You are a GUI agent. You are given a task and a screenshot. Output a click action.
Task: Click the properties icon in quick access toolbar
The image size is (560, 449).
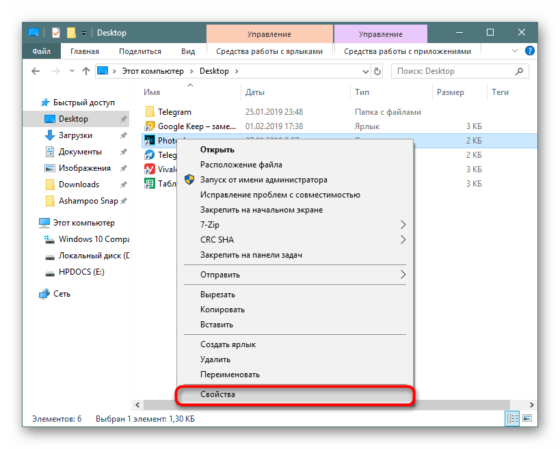pyautogui.click(x=57, y=33)
